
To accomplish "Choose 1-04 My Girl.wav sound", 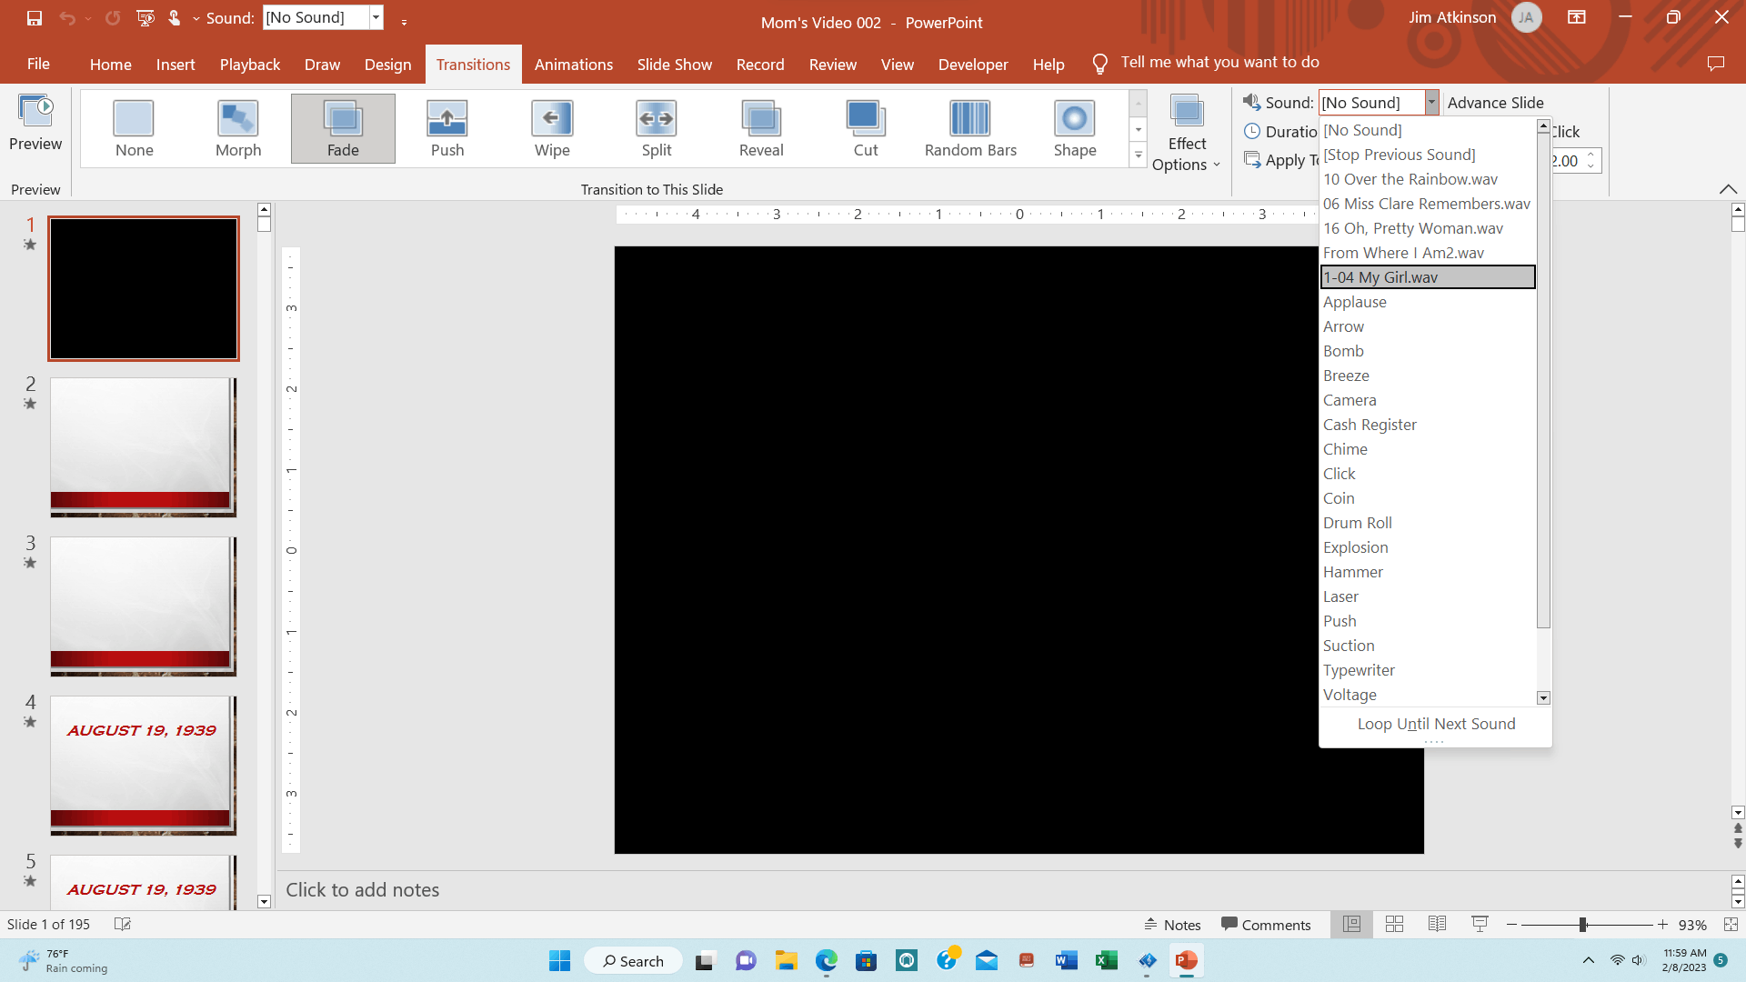I will 1426,277.
